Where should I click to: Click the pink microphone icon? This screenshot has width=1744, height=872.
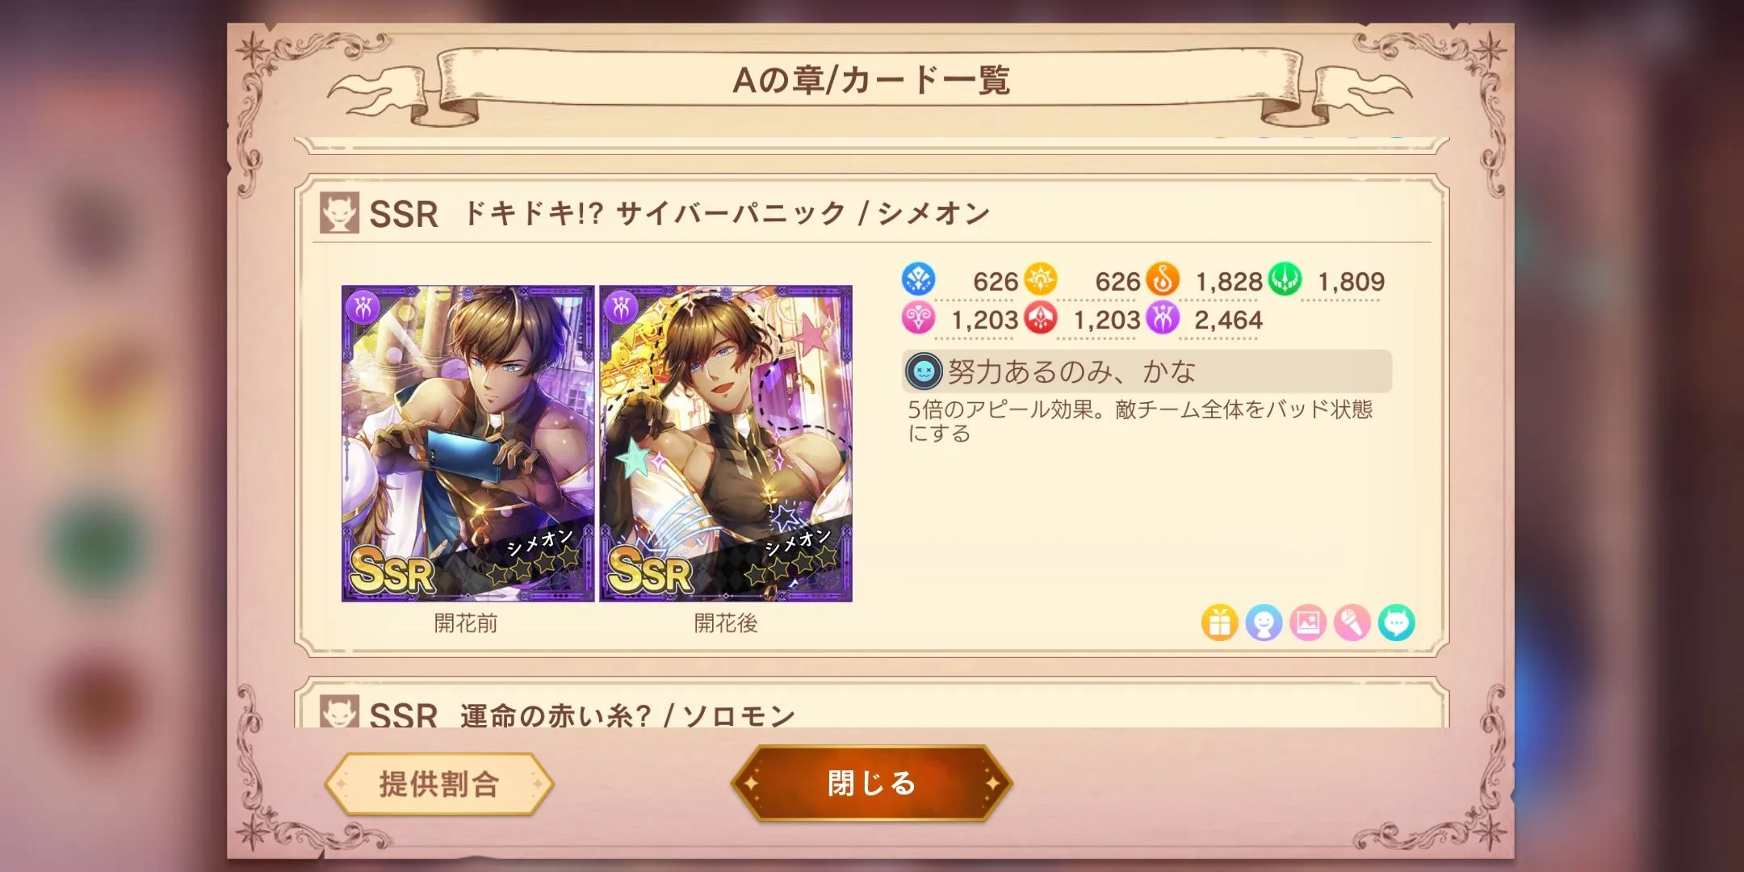pos(1352,623)
